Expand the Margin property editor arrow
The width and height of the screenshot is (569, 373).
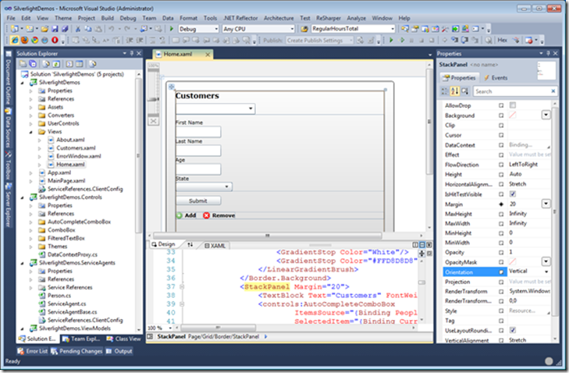[546, 204]
